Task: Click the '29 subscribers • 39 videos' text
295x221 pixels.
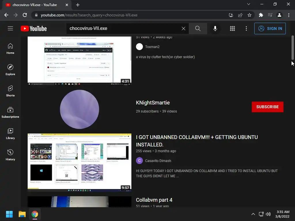Action: click(156, 111)
